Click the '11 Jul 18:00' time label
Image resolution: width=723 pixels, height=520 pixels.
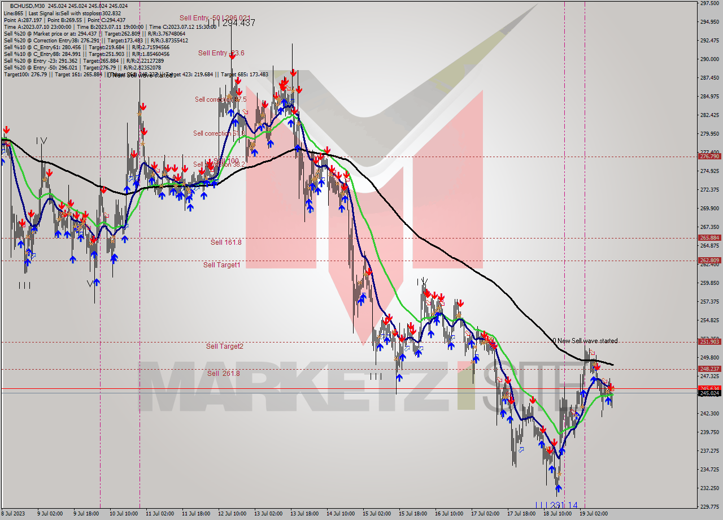tap(196, 514)
